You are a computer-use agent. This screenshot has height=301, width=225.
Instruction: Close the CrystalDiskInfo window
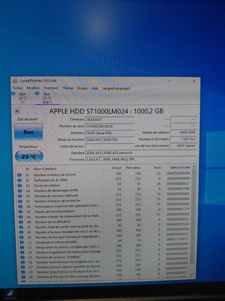(x=194, y=81)
